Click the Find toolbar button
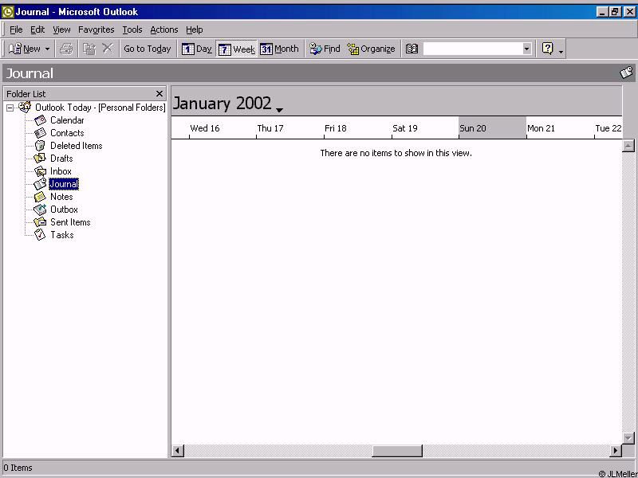 pyautogui.click(x=325, y=49)
